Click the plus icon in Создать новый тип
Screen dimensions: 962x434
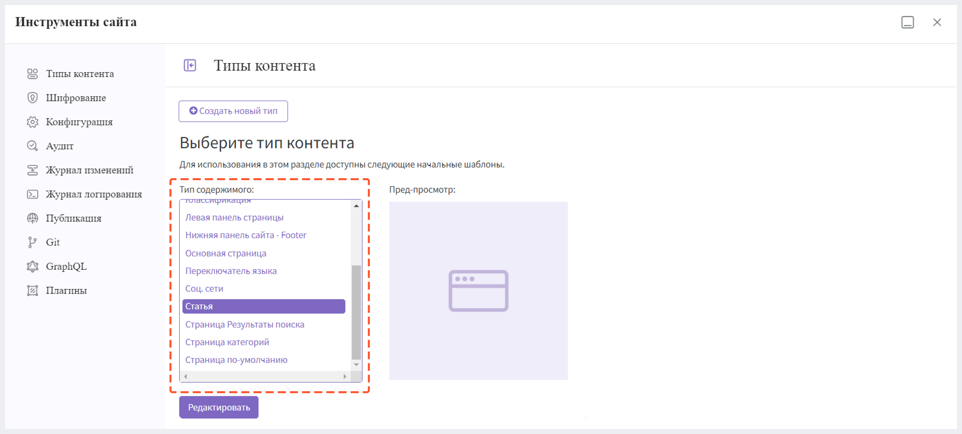(193, 111)
